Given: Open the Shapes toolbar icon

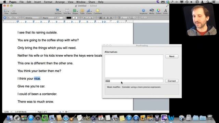Looking at the screenshot, I should coord(75,11).
